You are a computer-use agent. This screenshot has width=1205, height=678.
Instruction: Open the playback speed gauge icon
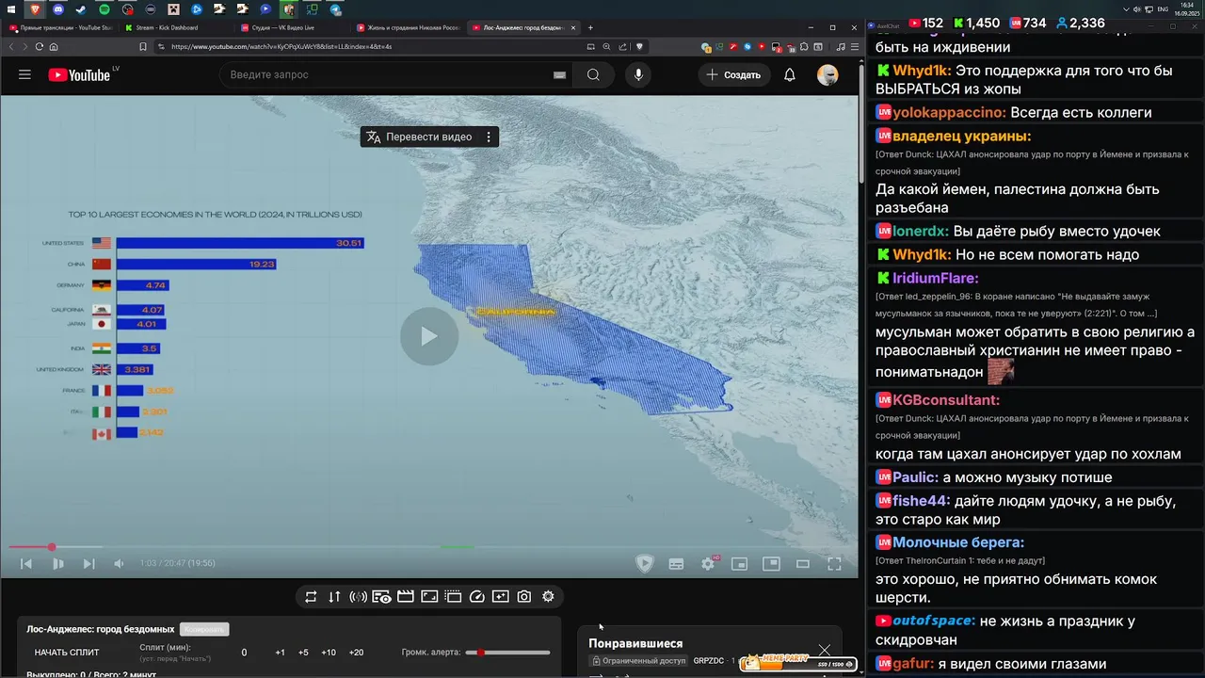click(x=476, y=596)
